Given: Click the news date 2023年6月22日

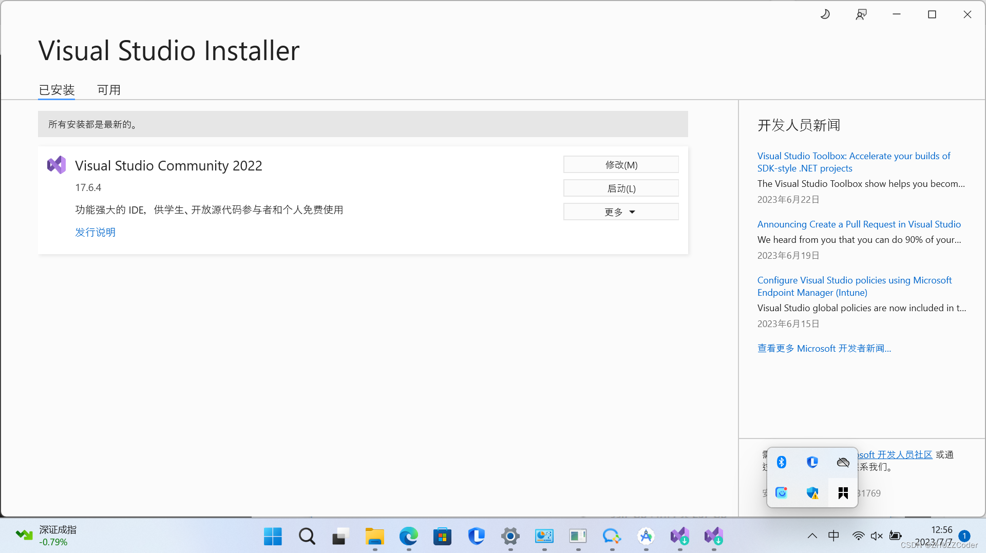Looking at the screenshot, I should coord(788,199).
